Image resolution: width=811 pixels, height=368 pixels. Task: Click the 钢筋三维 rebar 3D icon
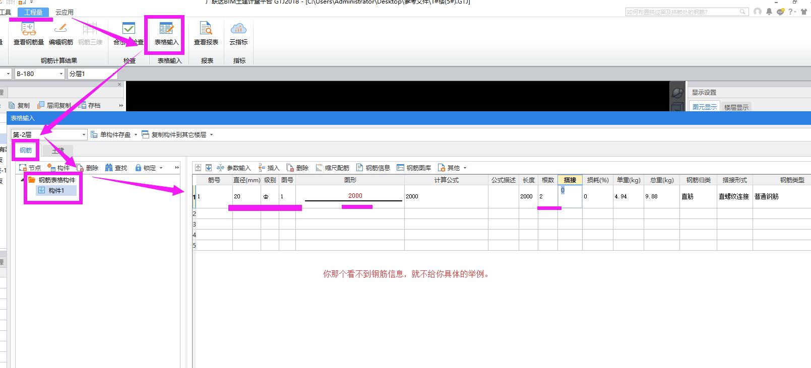[x=90, y=34]
